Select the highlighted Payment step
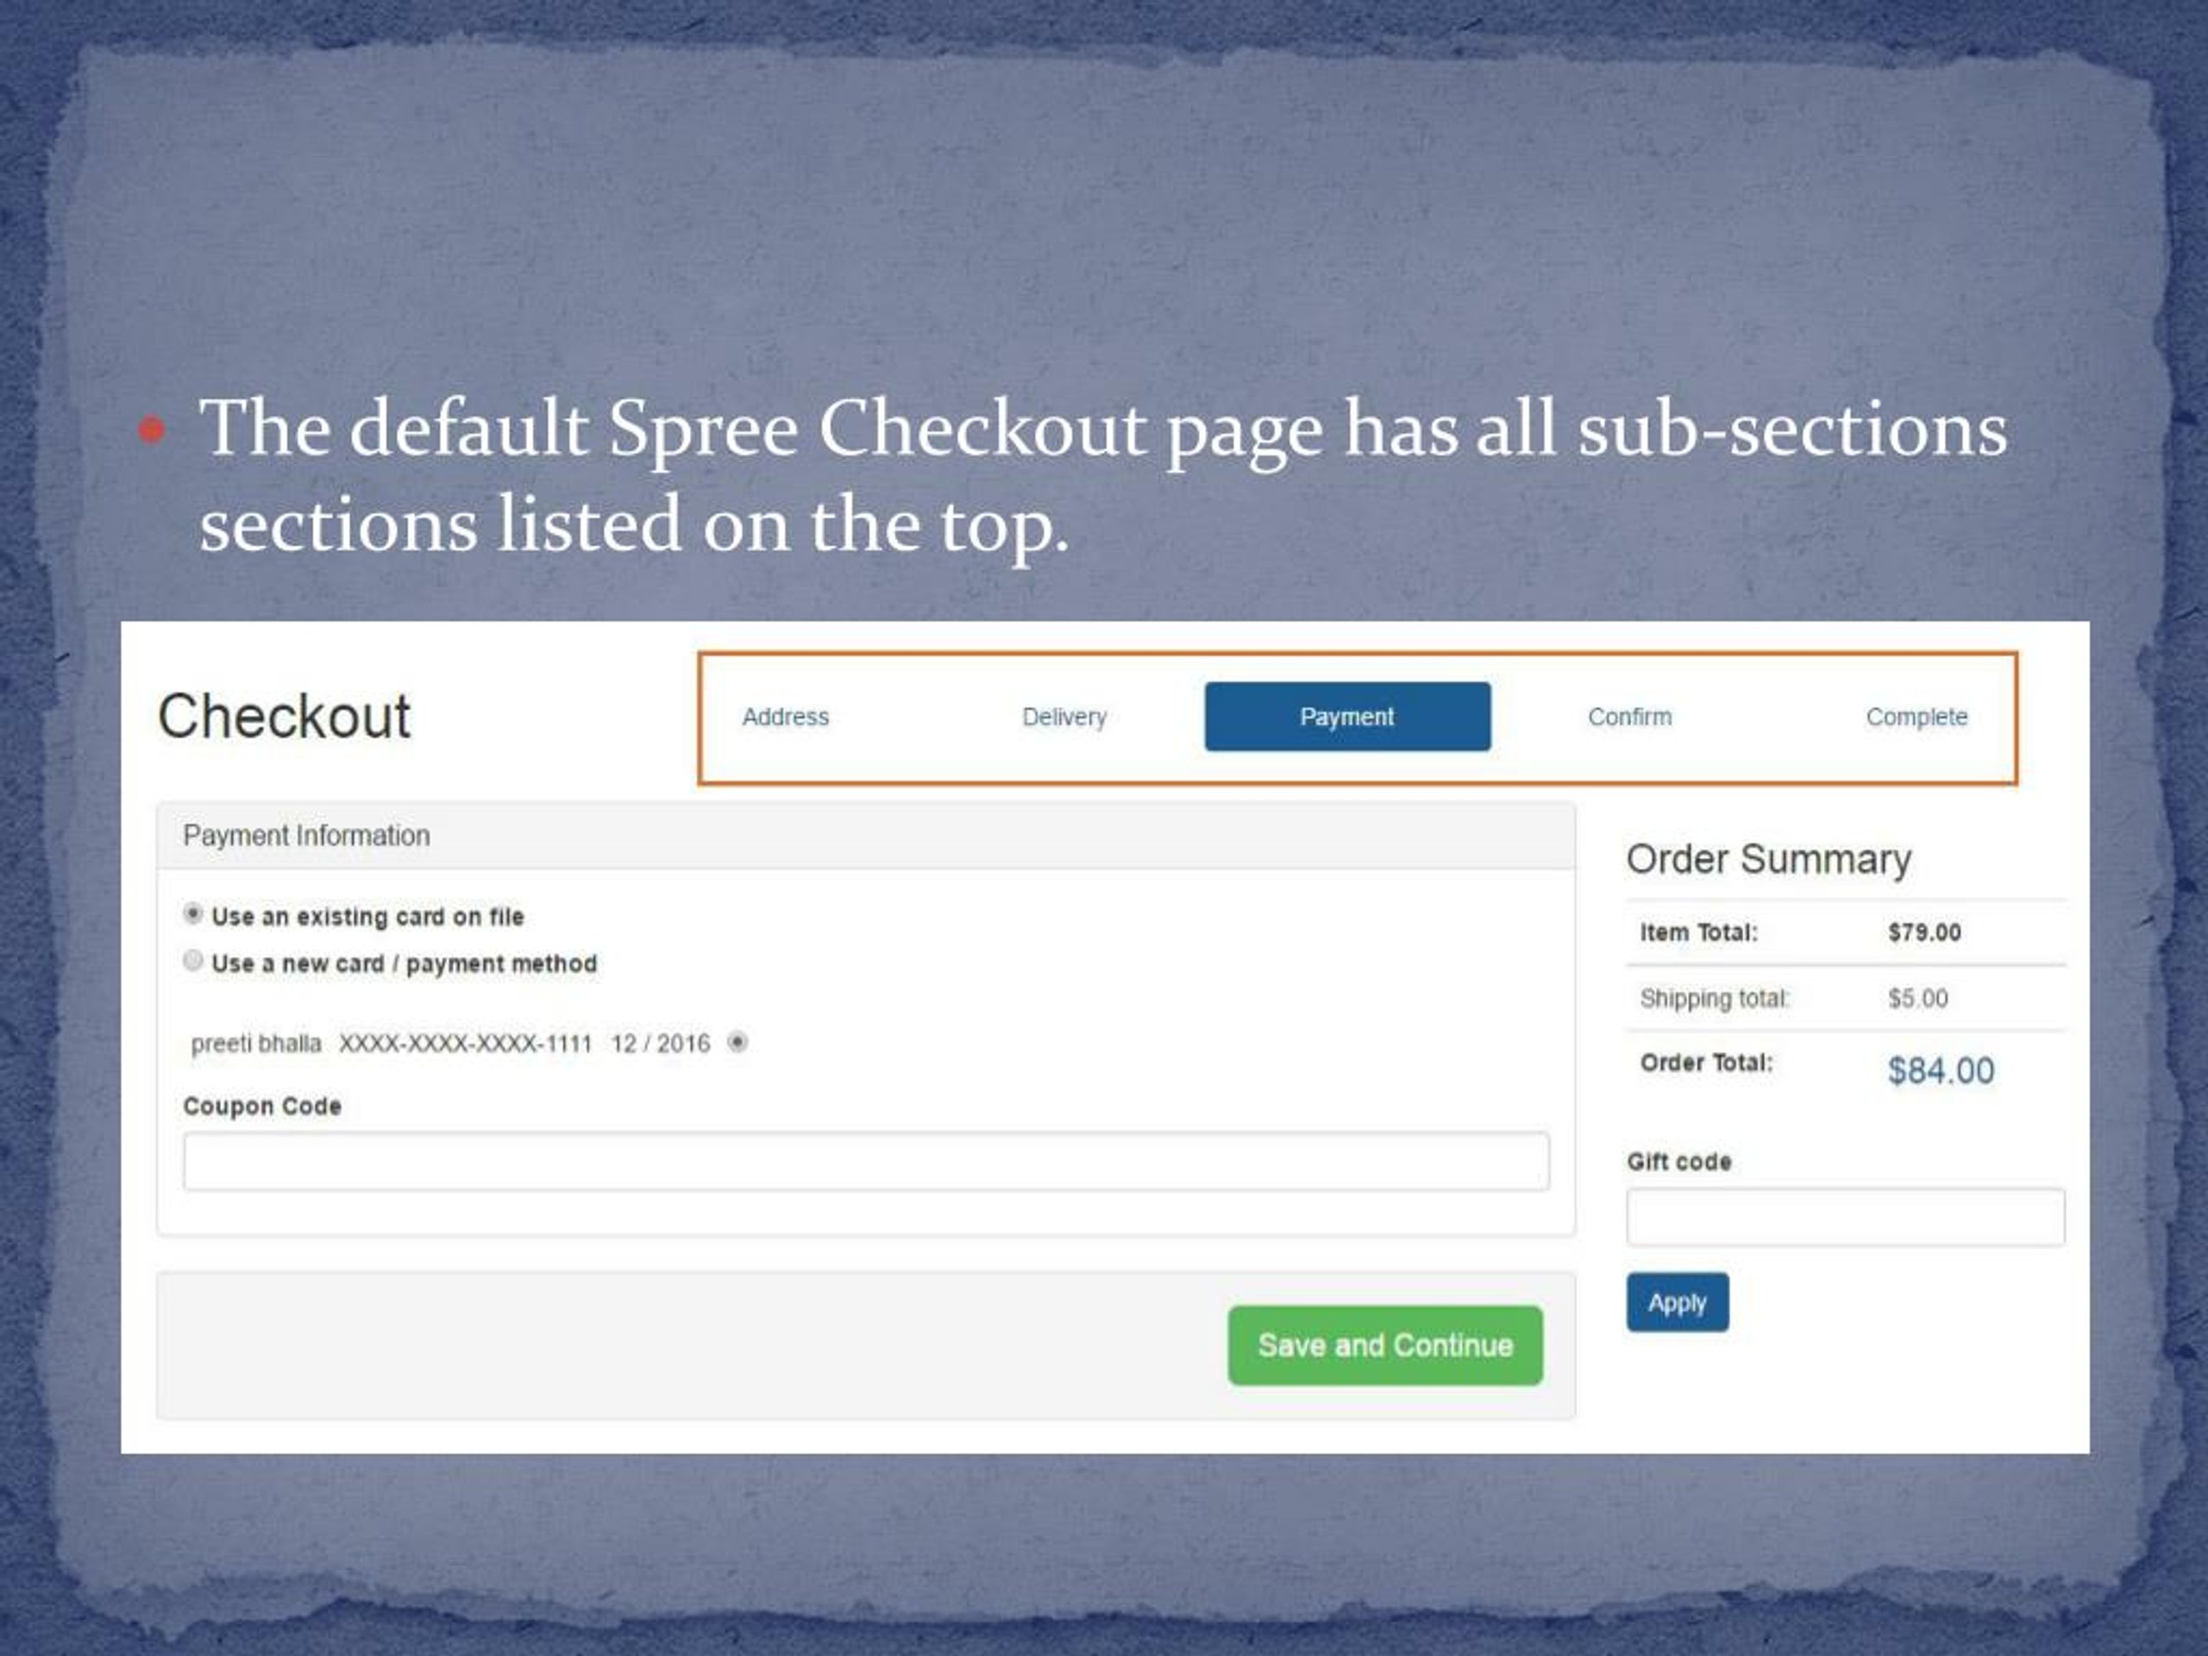The height and width of the screenshot is (1656, 2208). (x=1347, y=717)
